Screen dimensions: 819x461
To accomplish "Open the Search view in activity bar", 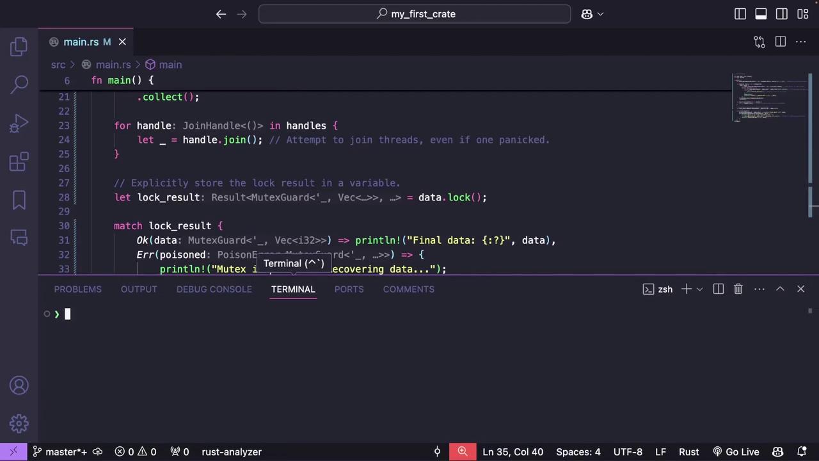I will point(19,84).
